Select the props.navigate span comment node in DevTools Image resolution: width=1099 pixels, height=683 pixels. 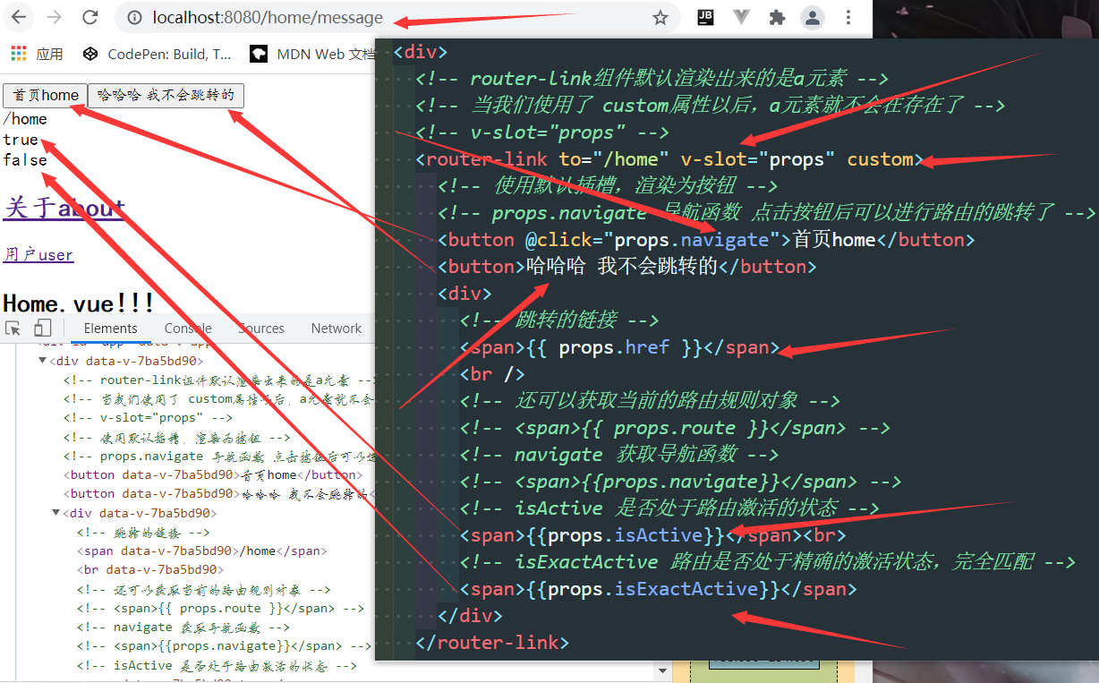coord(224,645)
